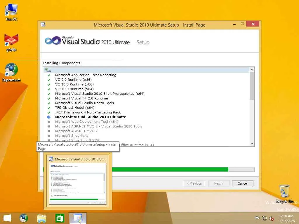Click the blue arrow beside Microsoft Visual Studio 2010 Ultimate

point(49,117)
